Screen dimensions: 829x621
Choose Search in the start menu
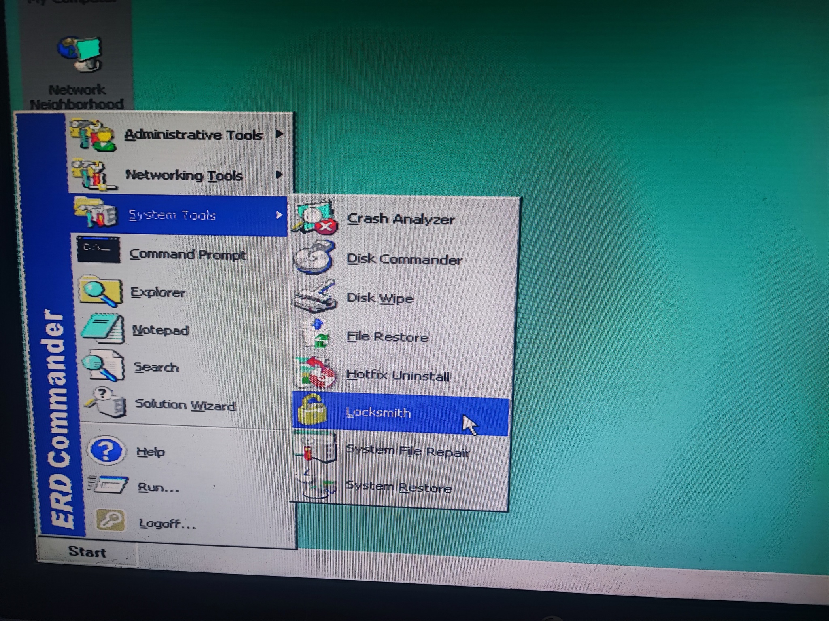click(185, 367)
